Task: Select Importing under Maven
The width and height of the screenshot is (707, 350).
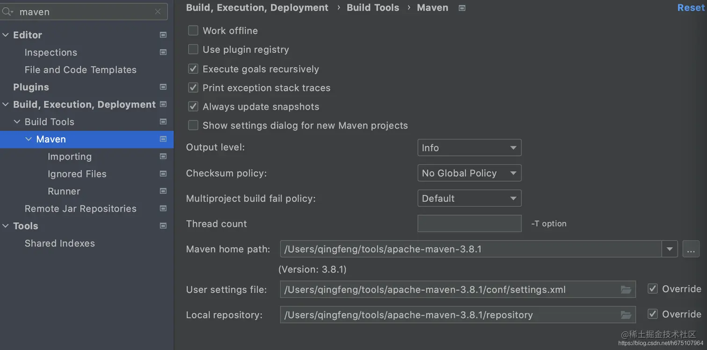Action: coord(70,157)
